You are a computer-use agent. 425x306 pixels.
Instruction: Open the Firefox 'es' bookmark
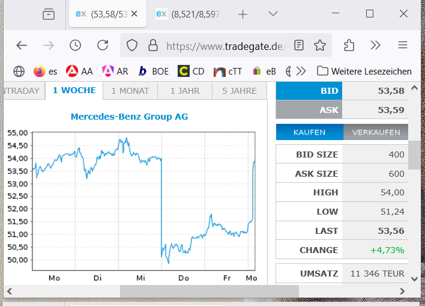pyautogui.click(x=45, y=71)
